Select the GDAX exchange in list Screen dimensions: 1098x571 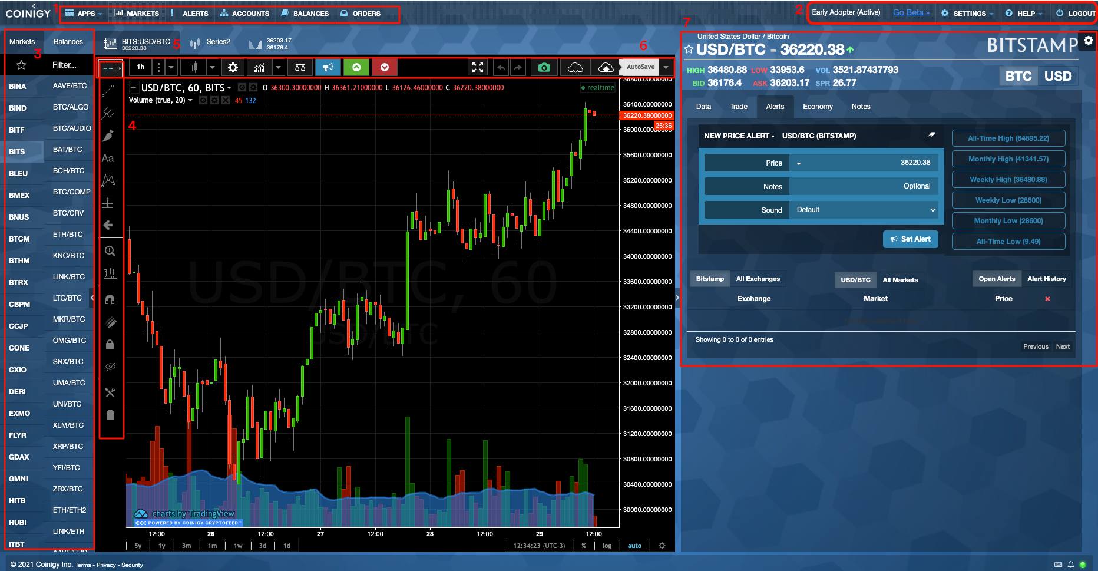(19, 457)
